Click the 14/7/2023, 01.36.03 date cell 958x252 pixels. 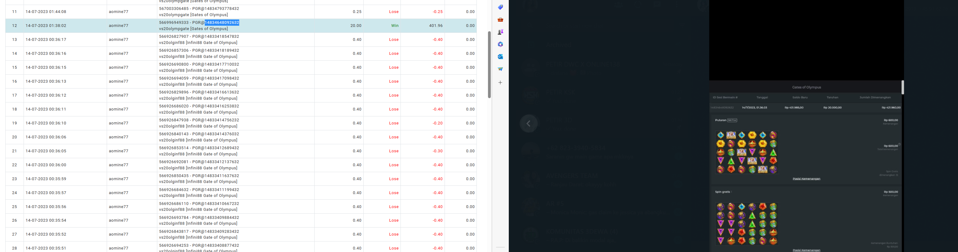point(754,108)
